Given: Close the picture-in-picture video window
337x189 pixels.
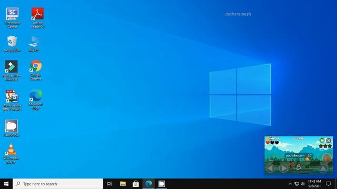Looking at the screenshot, I should pos(329,141).
